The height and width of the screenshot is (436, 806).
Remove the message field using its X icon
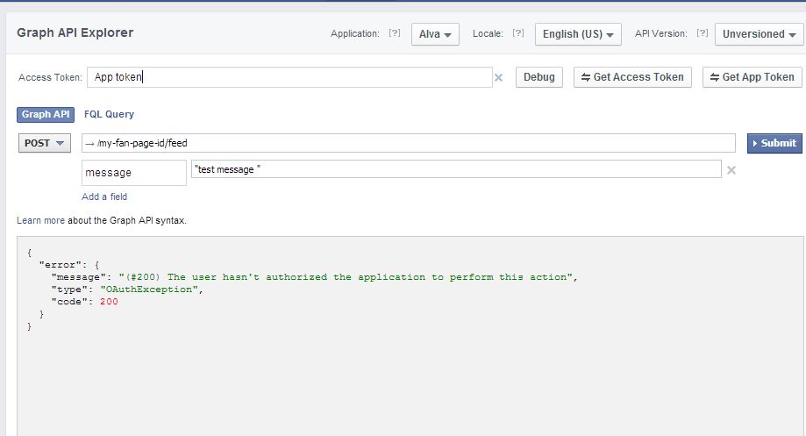point(731,170)
